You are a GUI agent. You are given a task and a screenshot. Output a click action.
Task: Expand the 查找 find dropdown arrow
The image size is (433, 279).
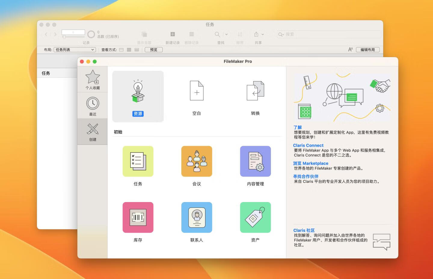(226, 34)
